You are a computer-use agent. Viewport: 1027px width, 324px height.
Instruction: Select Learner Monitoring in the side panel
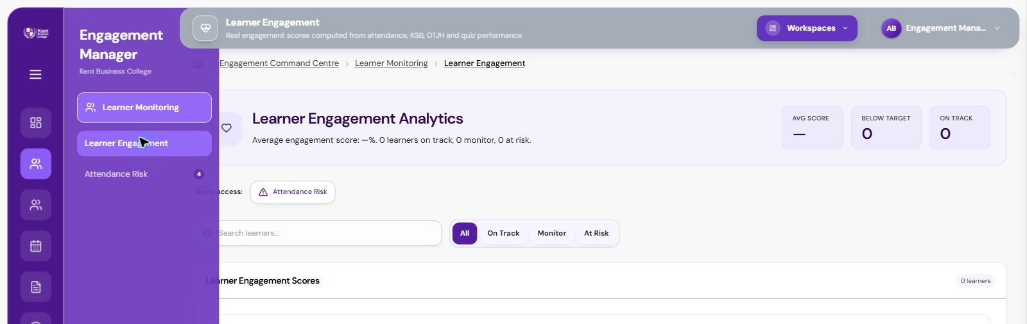click(x=144, y=108)
